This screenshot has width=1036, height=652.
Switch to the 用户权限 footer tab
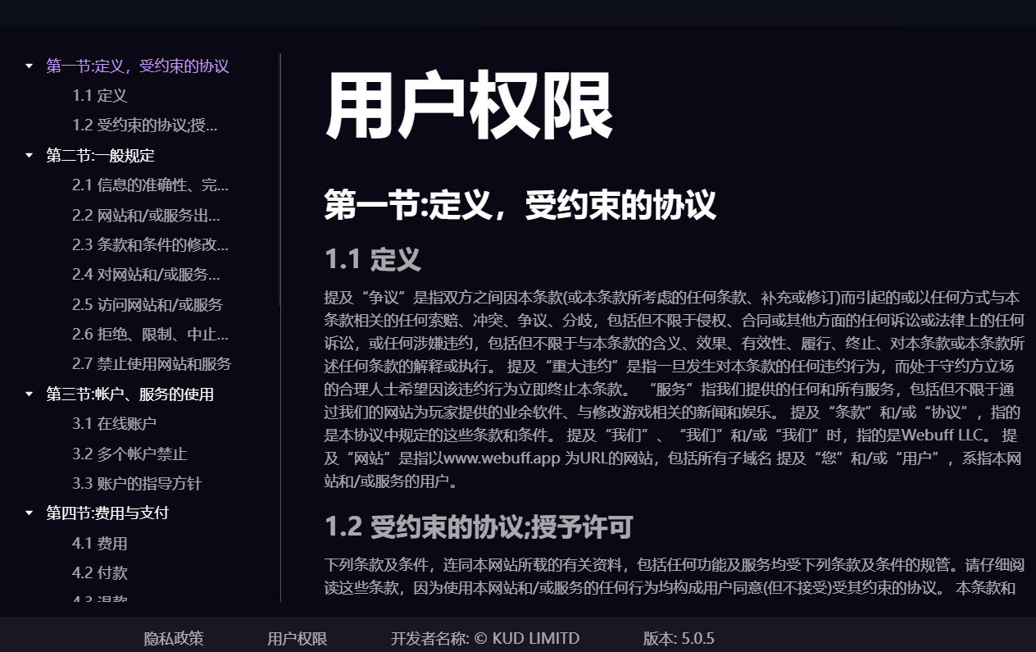pyautogui.click(x=297, y=638)
